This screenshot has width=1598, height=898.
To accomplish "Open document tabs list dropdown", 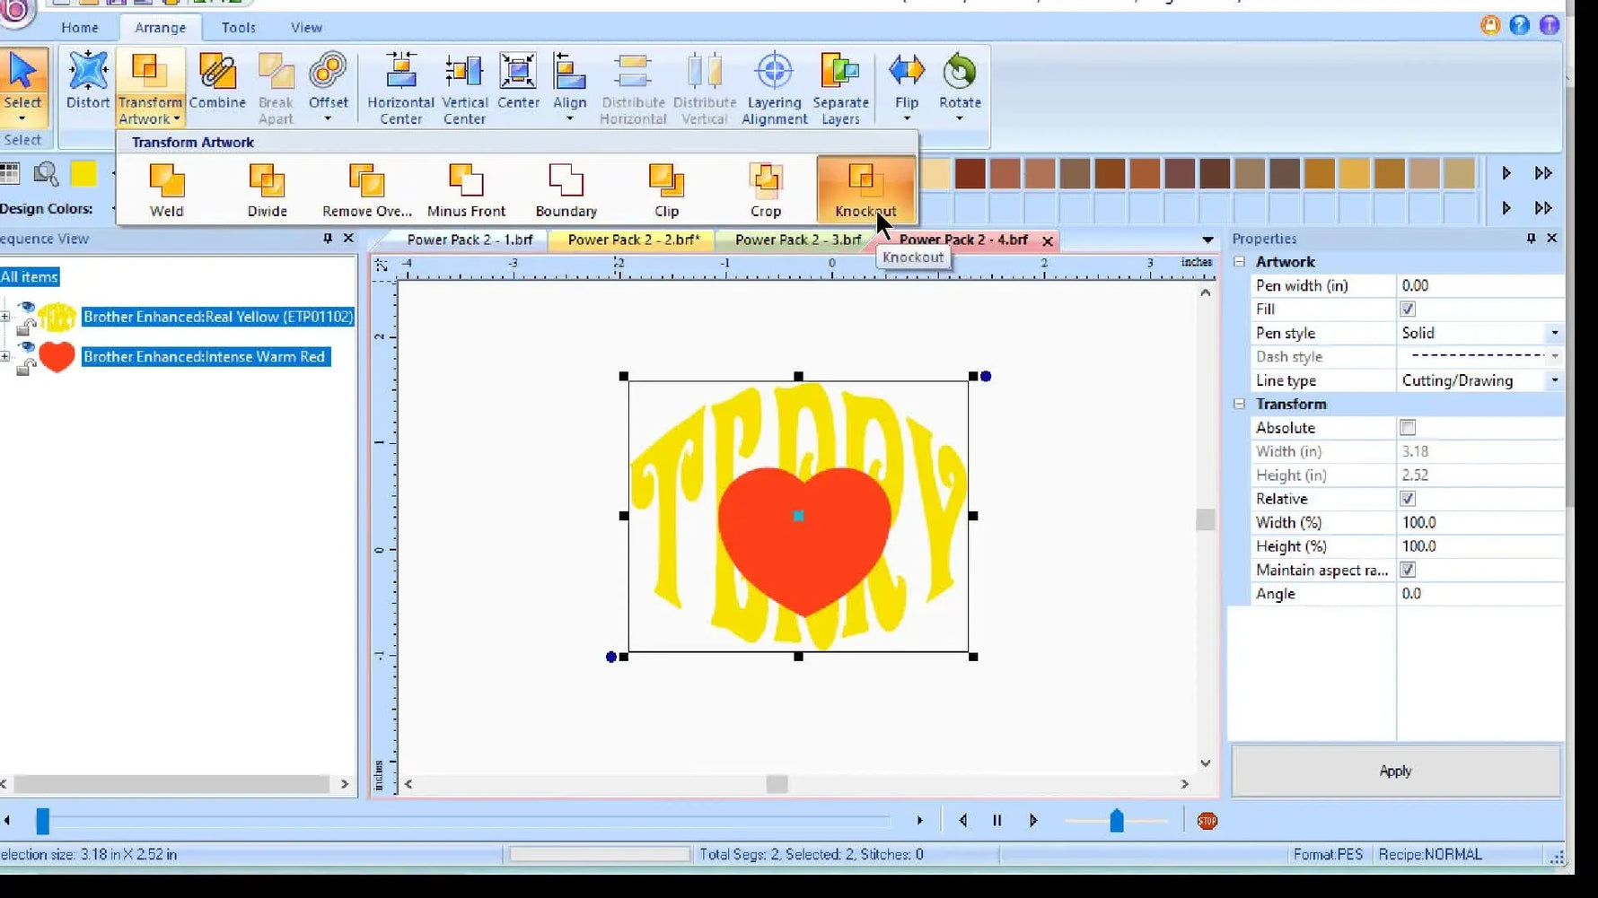I will (x=1207, y=240).
